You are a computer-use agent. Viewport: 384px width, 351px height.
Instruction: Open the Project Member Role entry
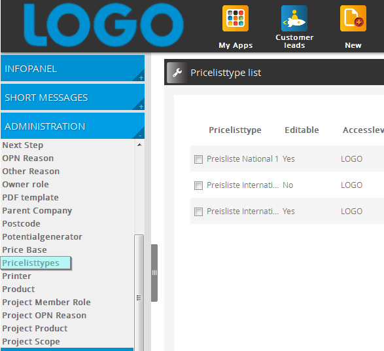pyautogui.click(x=46, y=303)
